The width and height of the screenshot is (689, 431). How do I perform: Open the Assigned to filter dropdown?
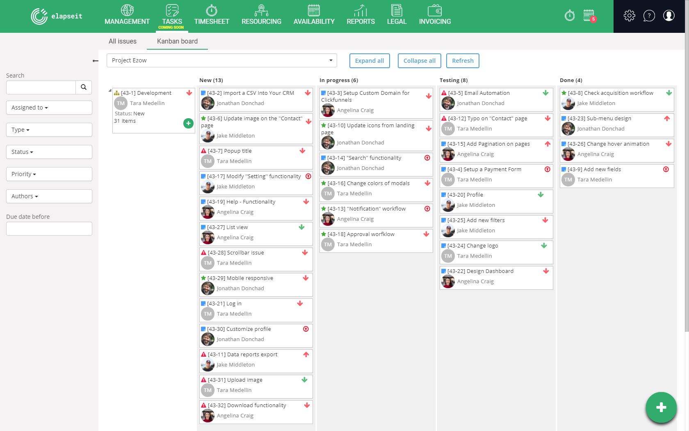tap(49, 108)
